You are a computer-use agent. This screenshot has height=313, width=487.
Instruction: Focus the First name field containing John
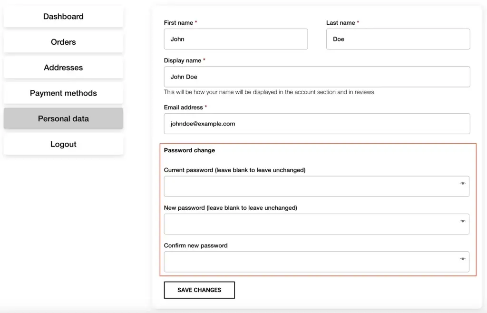click(235, 39)
